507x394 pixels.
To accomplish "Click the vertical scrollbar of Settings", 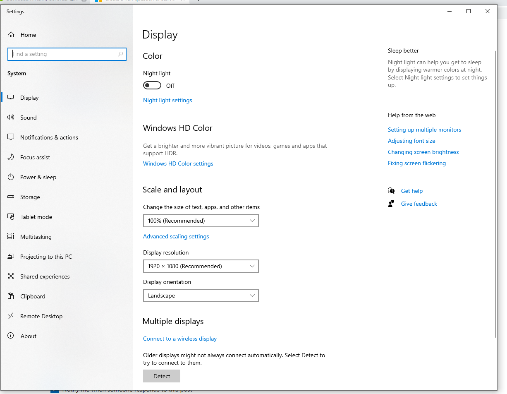I will coord(495,194).
